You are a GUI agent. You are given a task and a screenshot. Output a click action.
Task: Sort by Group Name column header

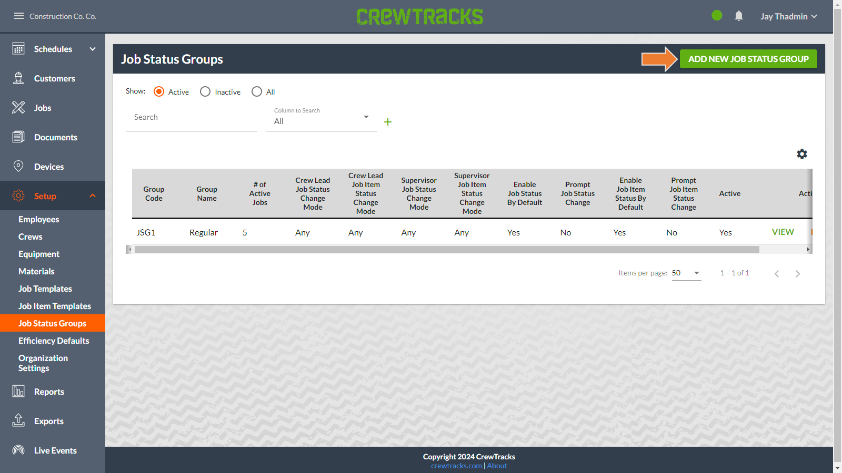pyautogui.click(x=207, y=193)
